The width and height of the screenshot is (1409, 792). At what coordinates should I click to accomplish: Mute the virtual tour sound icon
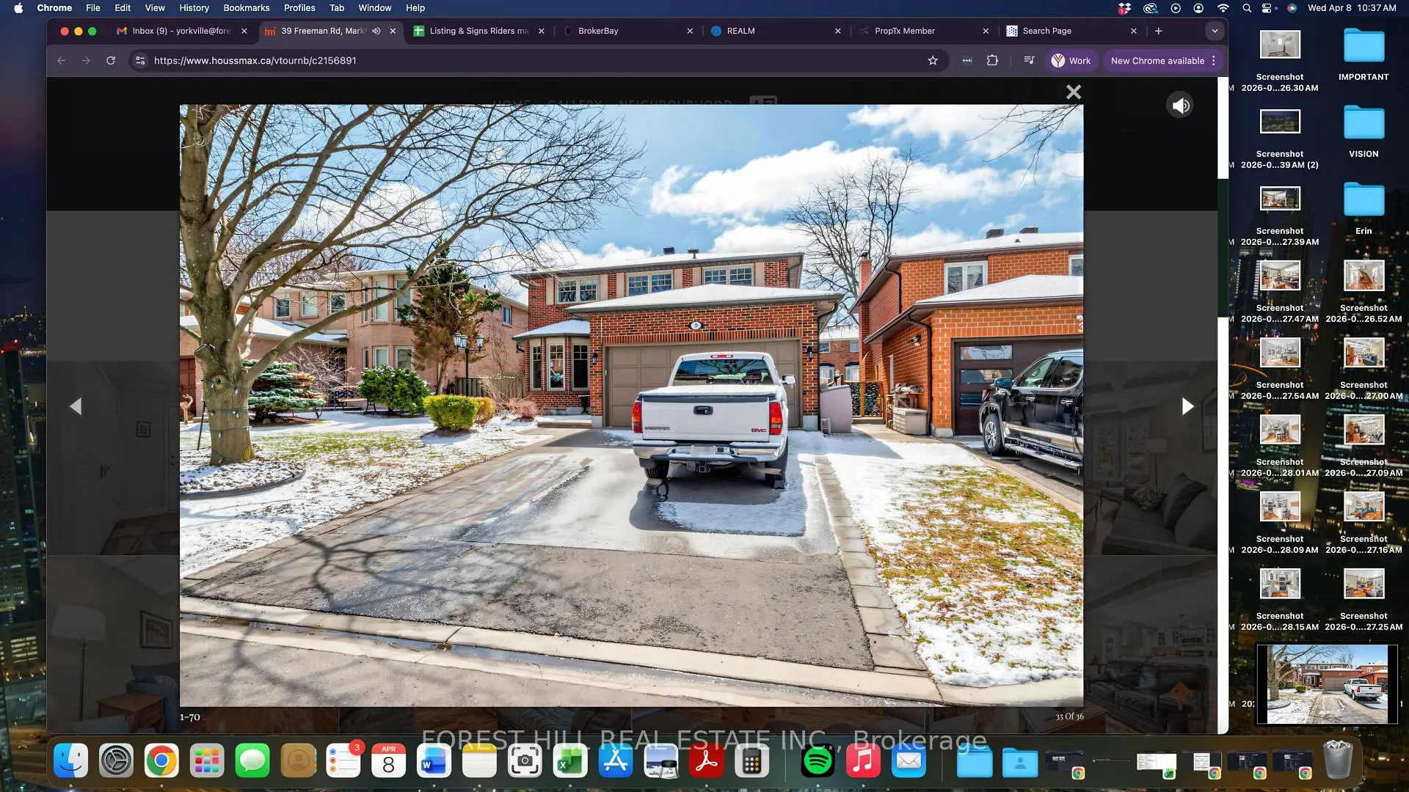click(x=1180, y=106)
